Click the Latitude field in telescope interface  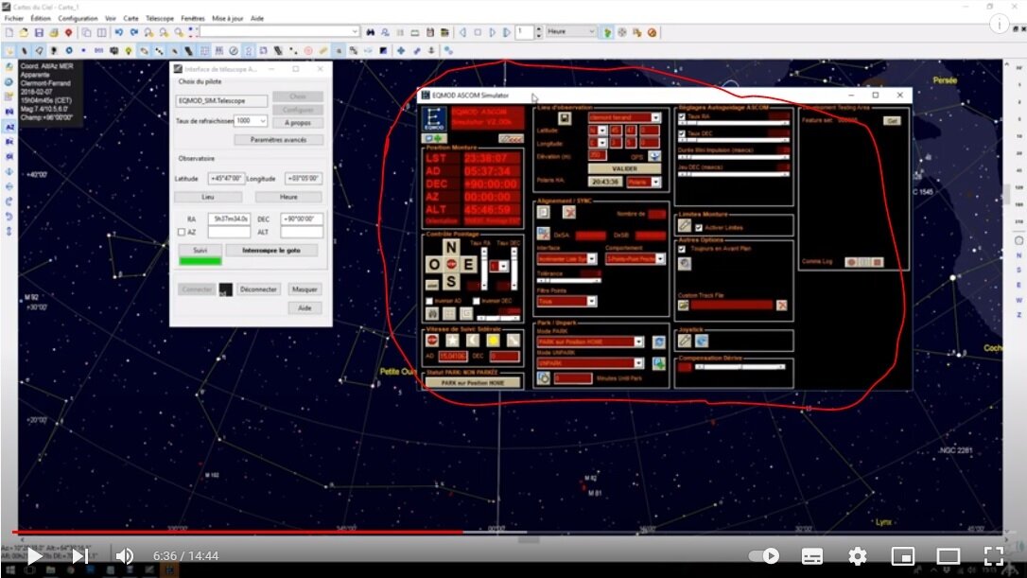tap(226, 178)
